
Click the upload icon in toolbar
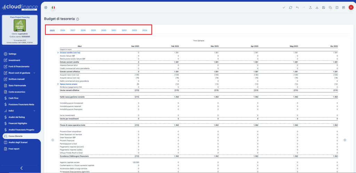click(310, 7)
